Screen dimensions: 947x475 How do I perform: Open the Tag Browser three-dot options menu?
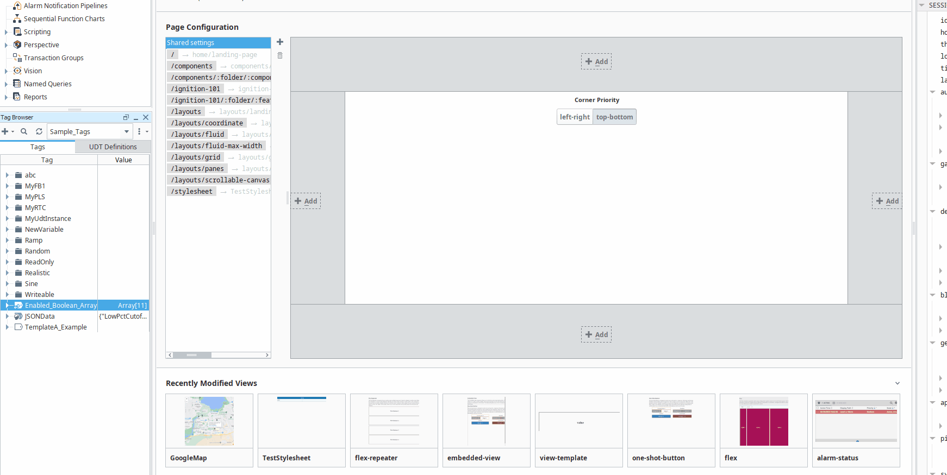point(139,131)
